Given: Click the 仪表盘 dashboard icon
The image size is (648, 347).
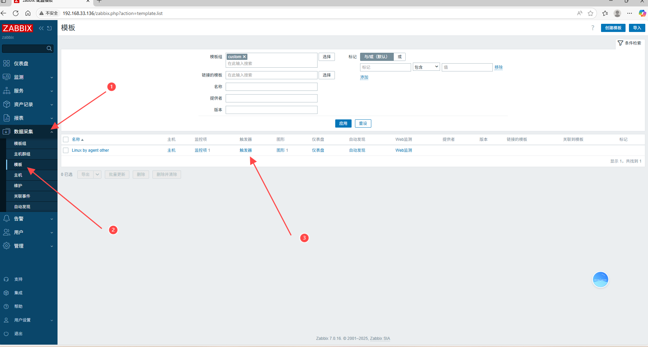Looking at the screenshot, I should [x=6, y=64].
